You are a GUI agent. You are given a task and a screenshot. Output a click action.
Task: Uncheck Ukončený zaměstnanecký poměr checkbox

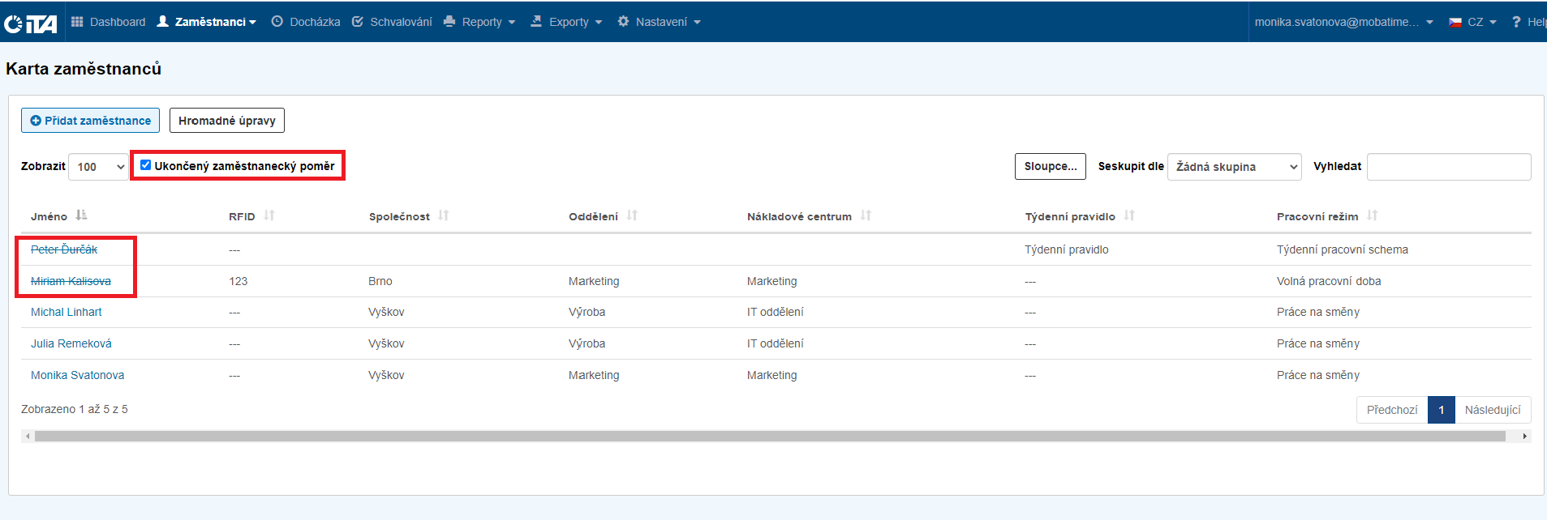[x=146, y=165]
